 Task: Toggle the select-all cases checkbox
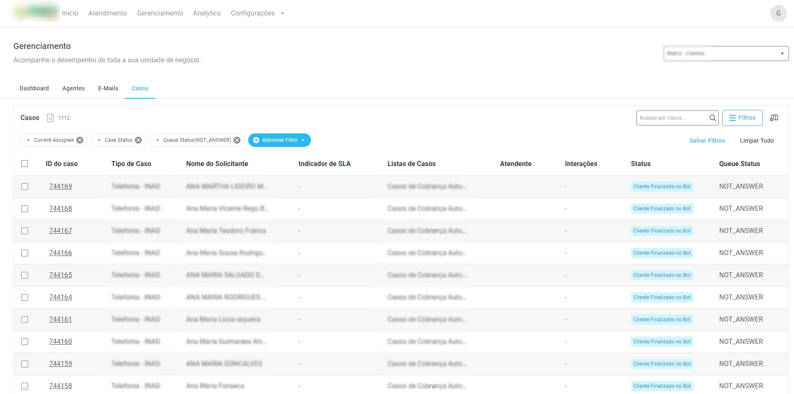(x=25, y=164)
